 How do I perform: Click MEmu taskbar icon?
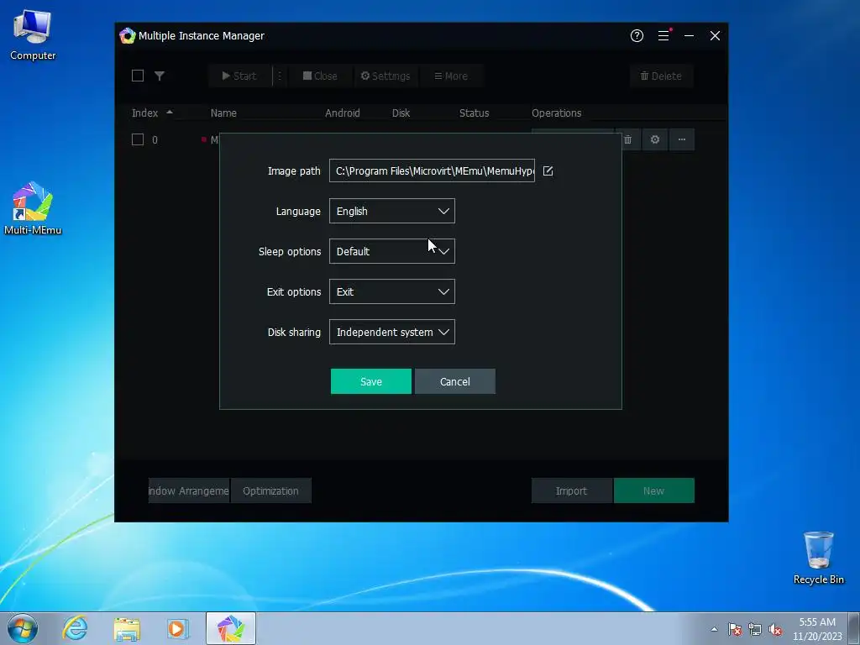point(231,628)
